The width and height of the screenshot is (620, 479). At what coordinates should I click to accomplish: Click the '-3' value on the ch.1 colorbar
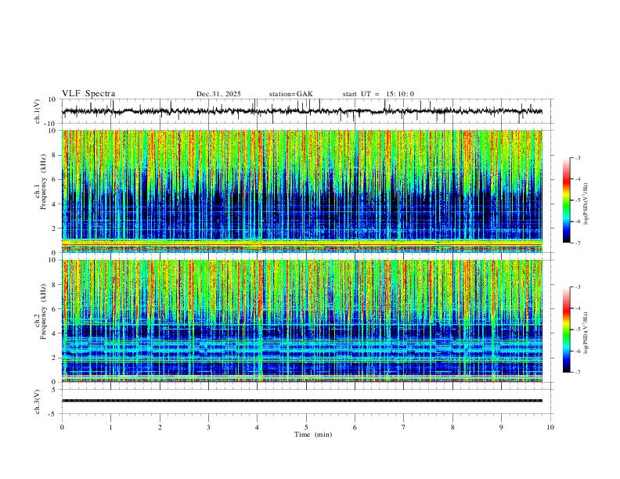[x=577, y=157]
